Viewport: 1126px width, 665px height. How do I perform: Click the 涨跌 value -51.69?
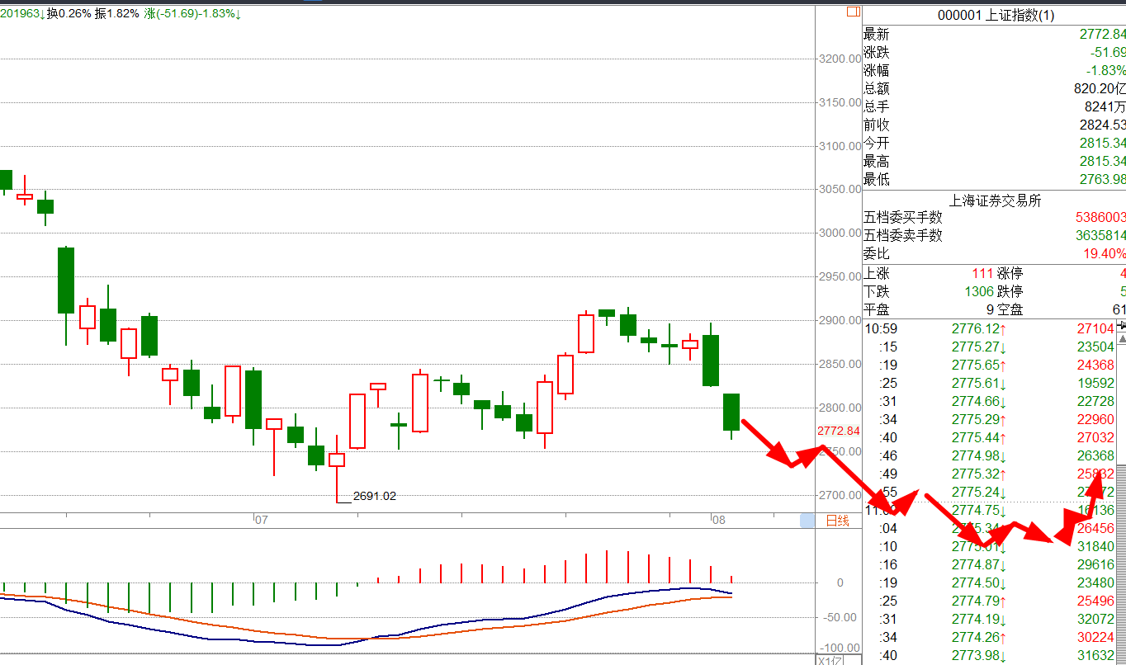tap(1107, 53)
